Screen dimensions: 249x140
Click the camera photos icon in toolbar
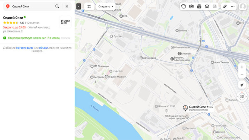(199, 7)
